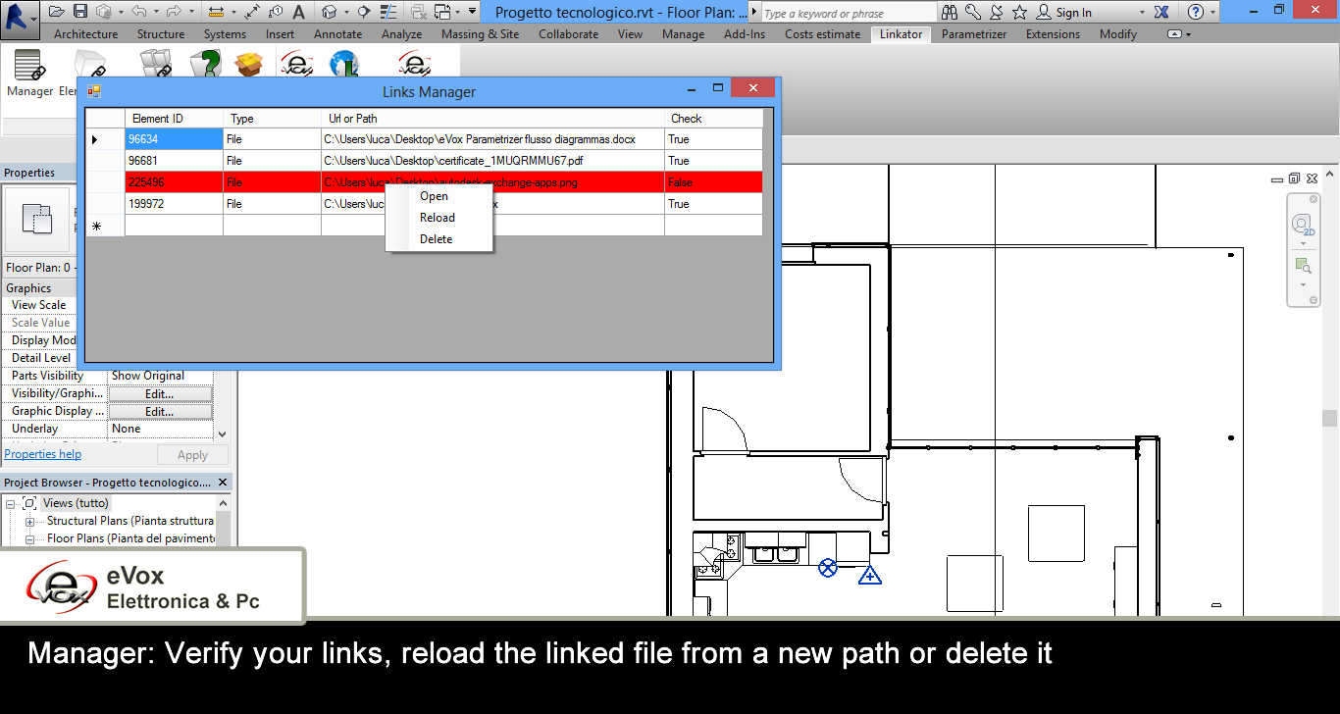This screenshot has height=714, width=1340.
Task: Click Apply in the Properties panel
Action: pyautogui.click(x=192, y=453)
